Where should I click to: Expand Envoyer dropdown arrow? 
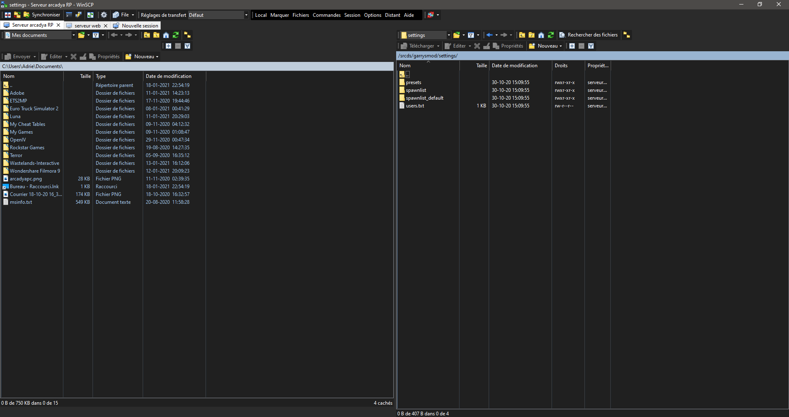click(35, 57)
